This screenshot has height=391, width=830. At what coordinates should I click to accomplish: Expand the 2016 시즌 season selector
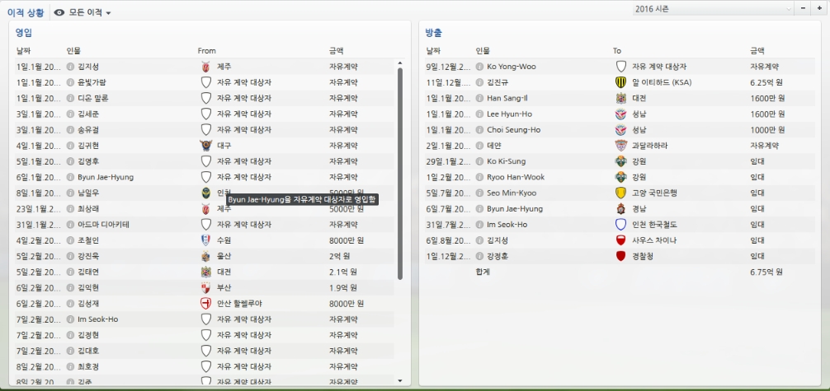pos(712,8)
